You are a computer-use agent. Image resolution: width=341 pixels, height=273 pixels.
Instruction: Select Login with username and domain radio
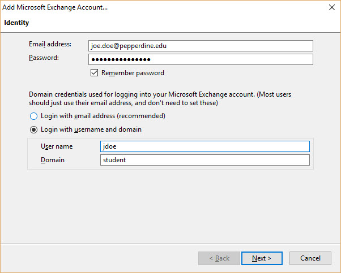[34, 129]
